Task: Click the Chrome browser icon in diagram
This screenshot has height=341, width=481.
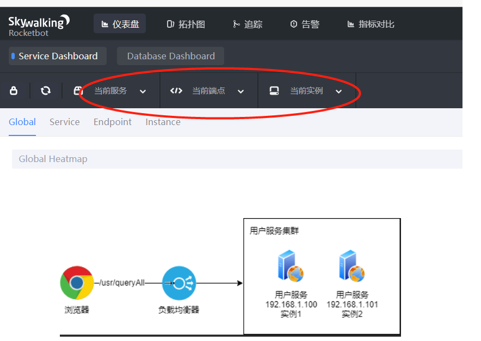Action: pos(77,283)
